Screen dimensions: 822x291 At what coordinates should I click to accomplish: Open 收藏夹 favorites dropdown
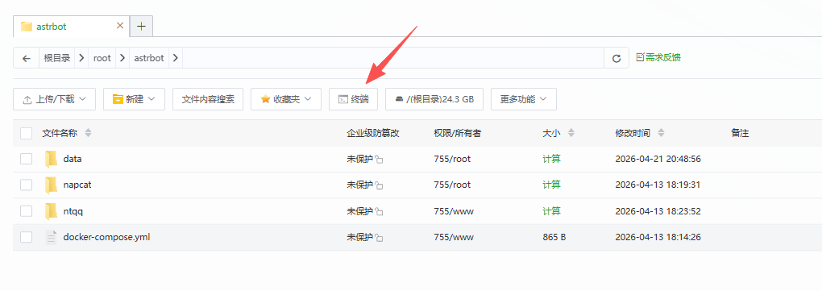(286, 99)
